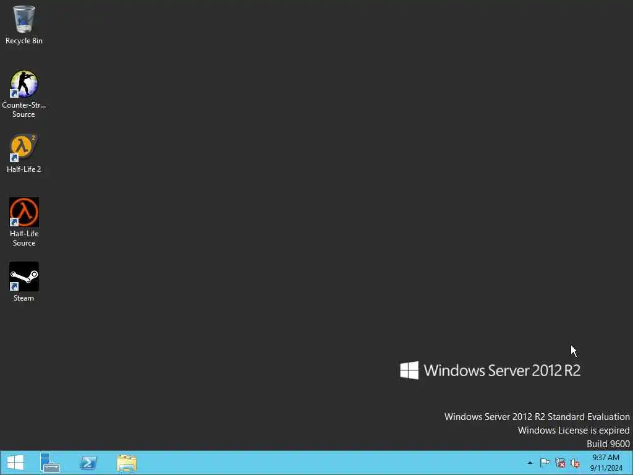Launch PowerShell from the taskbar
This screenshot has height=475, width=633.
coord(88,463)
